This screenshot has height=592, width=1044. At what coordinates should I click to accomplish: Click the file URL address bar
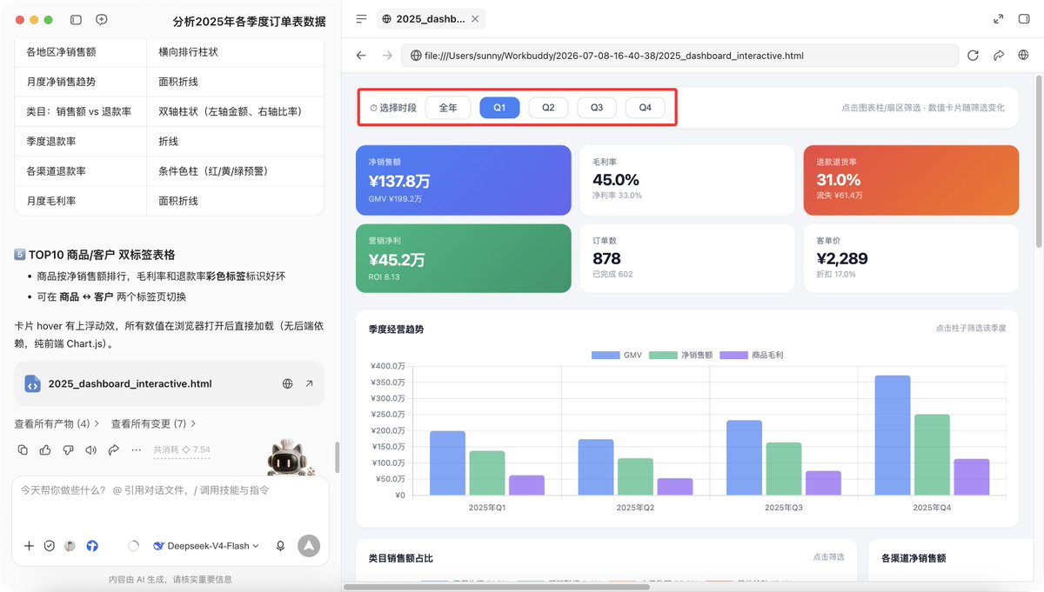coord(679,55)
